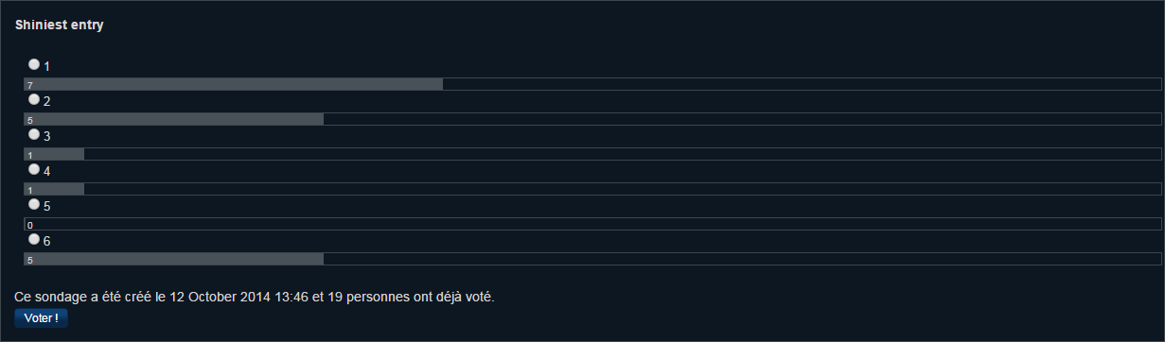Choose the radio button for option 2

[34, 99]
